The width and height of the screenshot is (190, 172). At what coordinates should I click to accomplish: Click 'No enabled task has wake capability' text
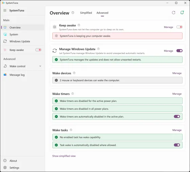(80, 137)
